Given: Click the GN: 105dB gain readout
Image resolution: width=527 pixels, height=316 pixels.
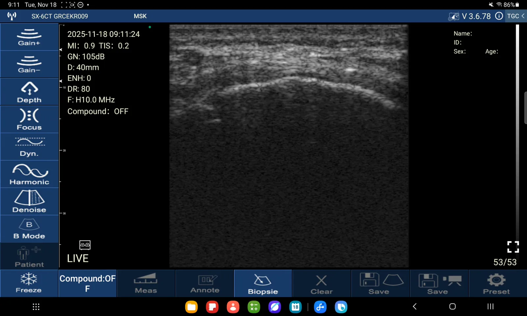Looking at the screenshot, I should pos(86,57).
